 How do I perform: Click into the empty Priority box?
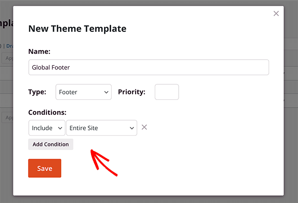click(x=167, y=92)
